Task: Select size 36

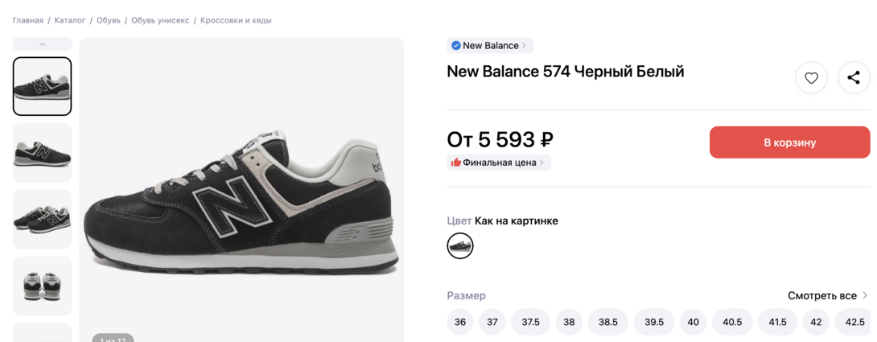Action: click(460, 322)
